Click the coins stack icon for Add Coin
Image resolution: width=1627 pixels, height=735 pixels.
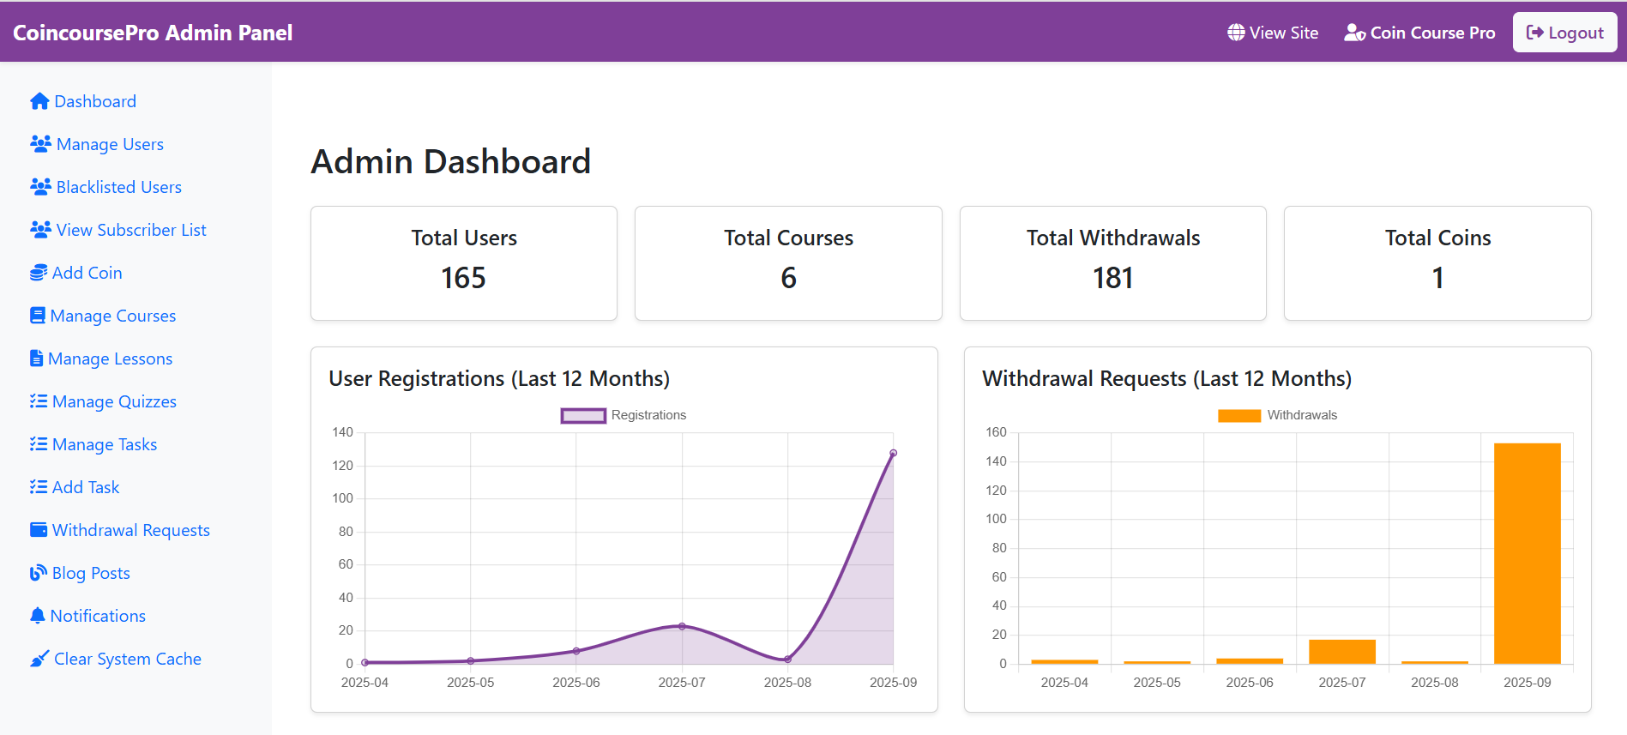click(x=39, y=273)
